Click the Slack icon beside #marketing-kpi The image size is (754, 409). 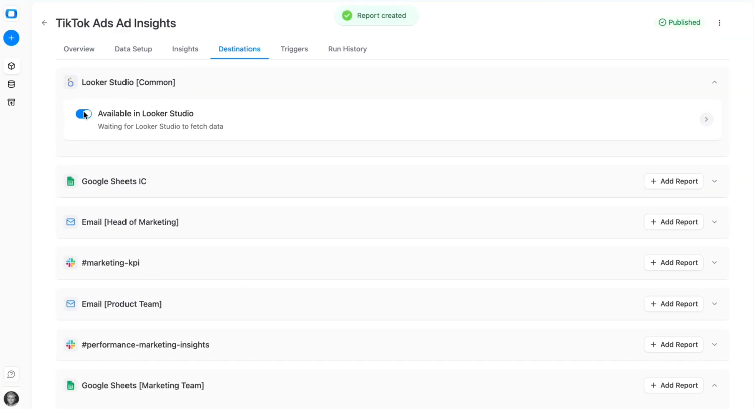point(70,262)
